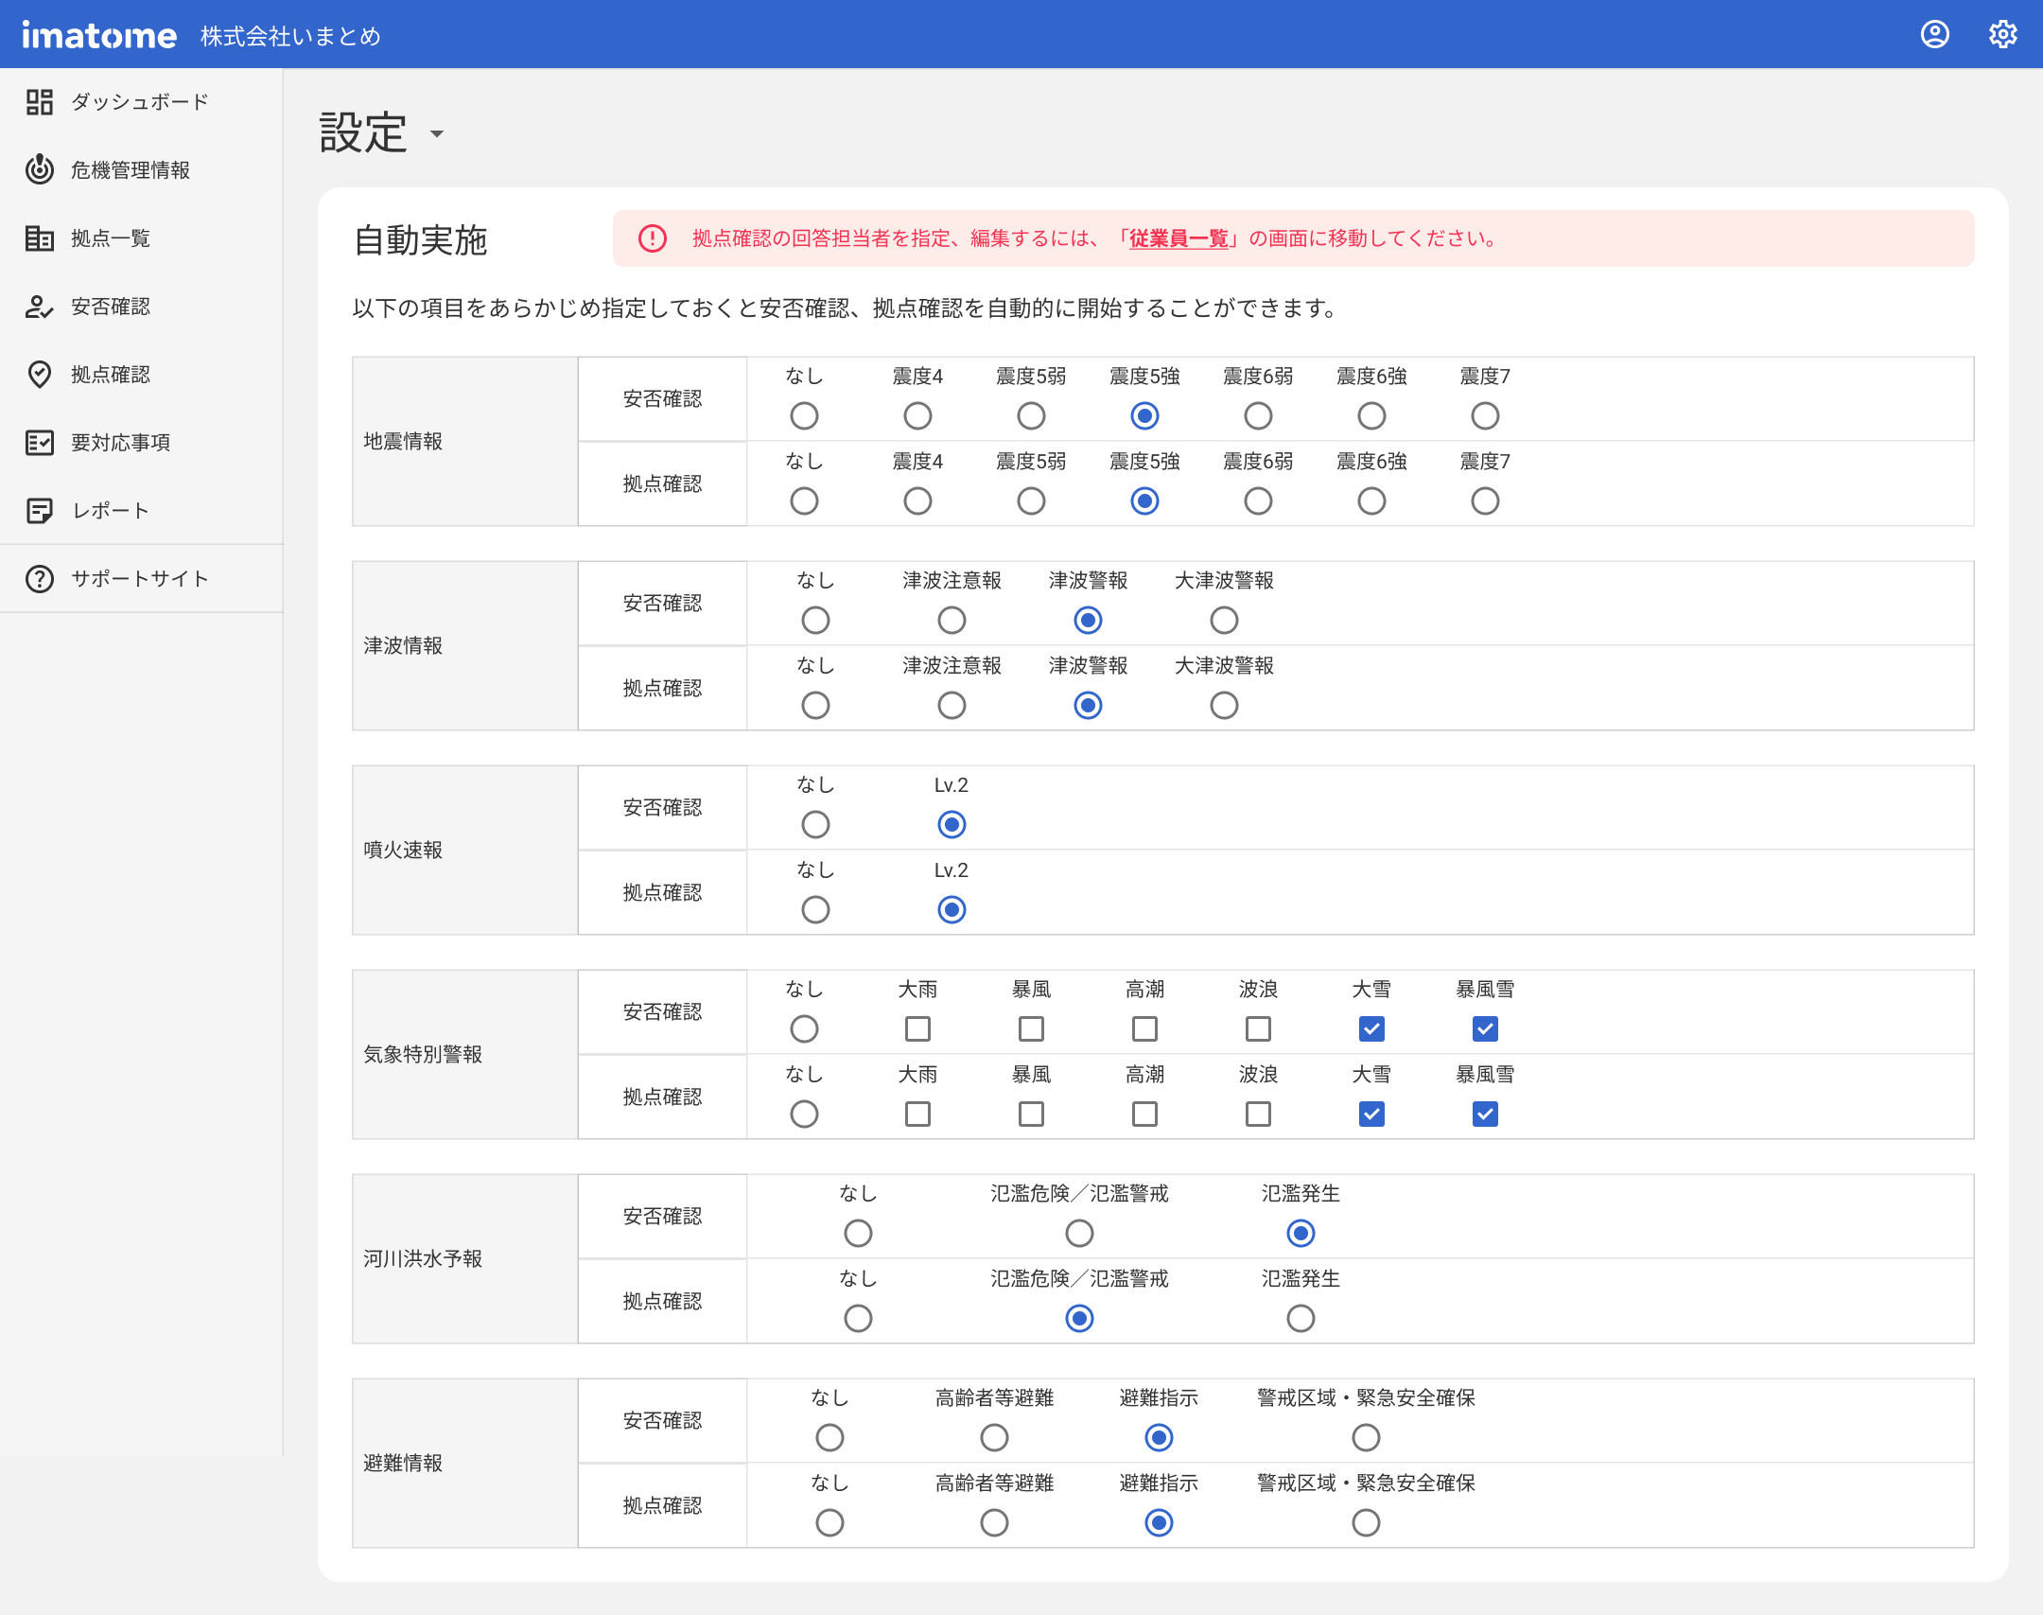Check 大雨 for 安否確認 weather warning
The height and width of the screenshot is (1615, 2043).
[917, 1028]
